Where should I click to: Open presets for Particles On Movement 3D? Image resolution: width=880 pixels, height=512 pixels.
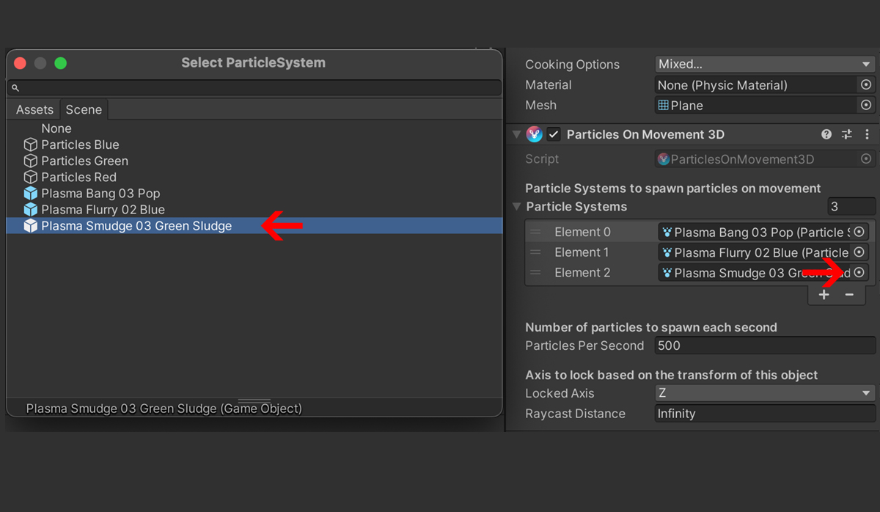[847, 134]
